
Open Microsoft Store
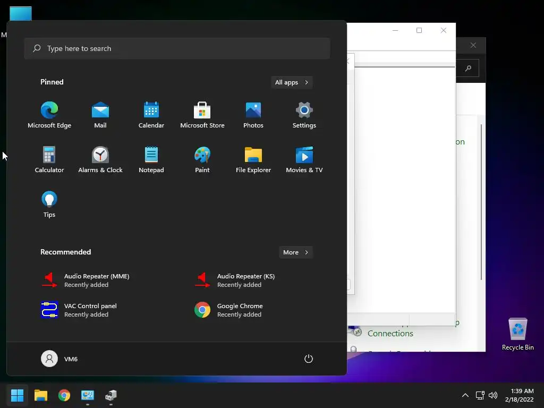tap(202, 115)
